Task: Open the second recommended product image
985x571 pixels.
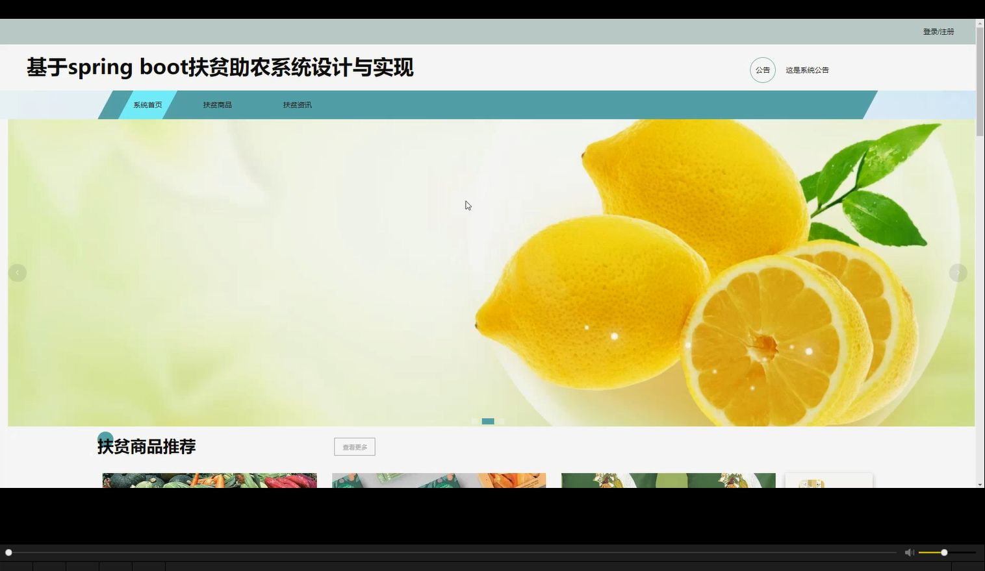Action: click(x=439, y=480)
